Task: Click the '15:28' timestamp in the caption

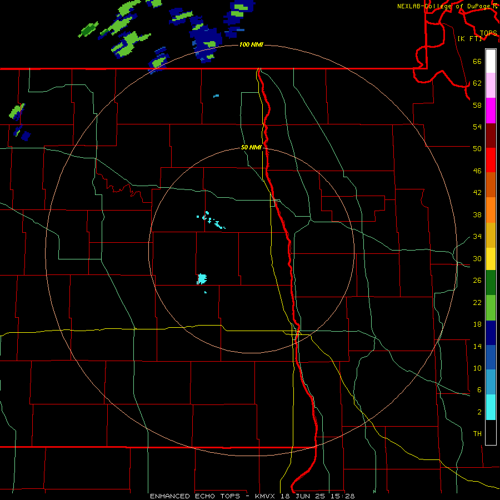Action: click(x=343, y=496)
